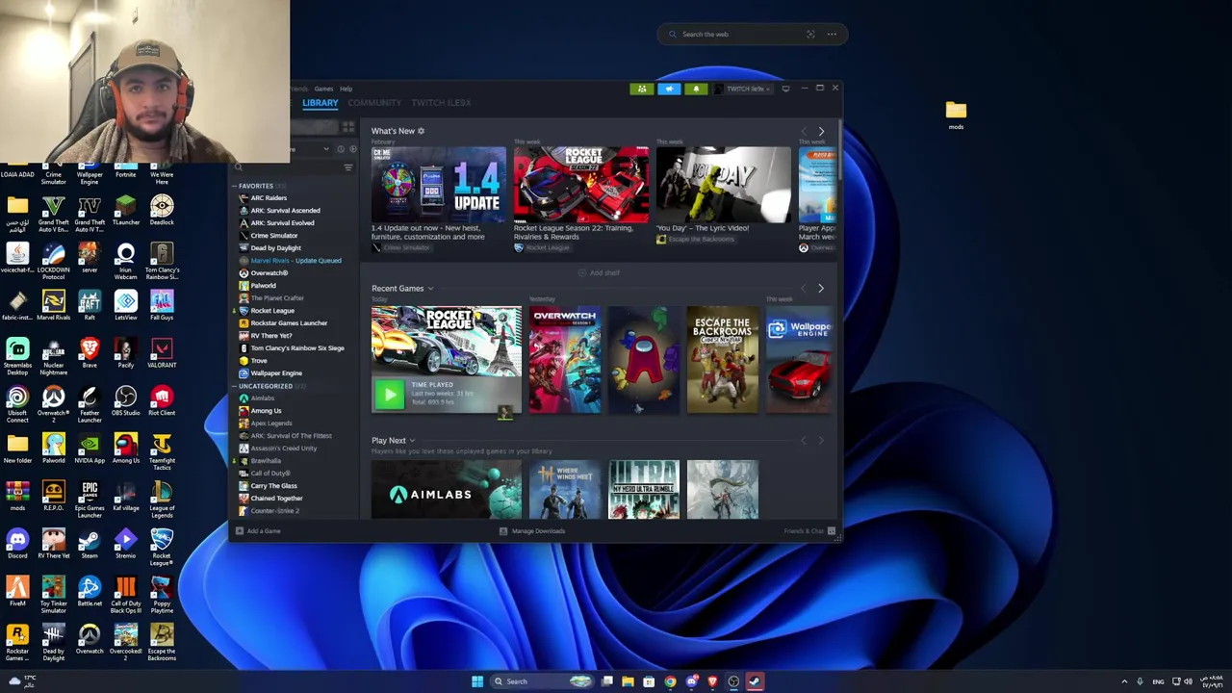Collapse the FAVORITES category
Viewport: 1232px width, 693px height.
tap(234, 186)
